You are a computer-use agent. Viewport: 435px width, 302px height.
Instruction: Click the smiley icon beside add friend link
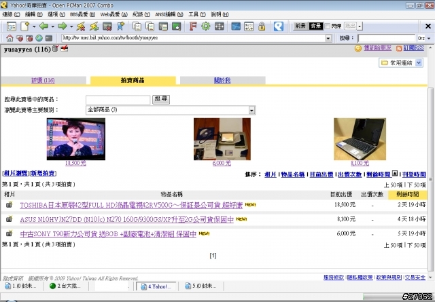click(358, 48)
